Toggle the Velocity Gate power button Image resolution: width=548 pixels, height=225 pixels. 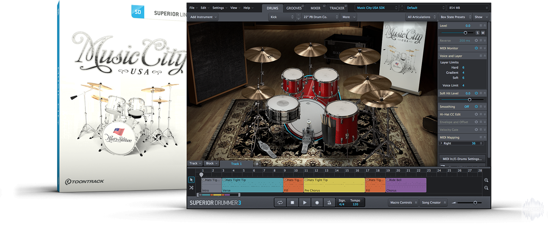tap(476, 130)
